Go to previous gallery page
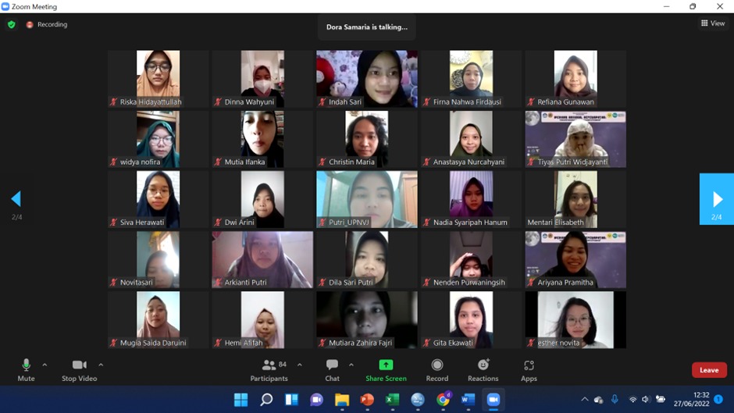This screenshot has width=734, height=413. (16, 199)
